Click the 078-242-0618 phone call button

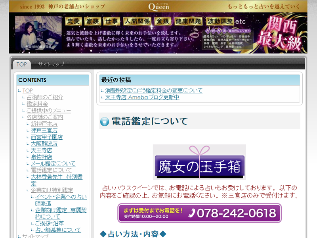point(199,213)
